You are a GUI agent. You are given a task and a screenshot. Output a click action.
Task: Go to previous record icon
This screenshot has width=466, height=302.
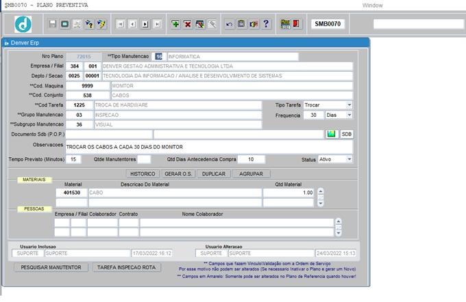point(133,24)
